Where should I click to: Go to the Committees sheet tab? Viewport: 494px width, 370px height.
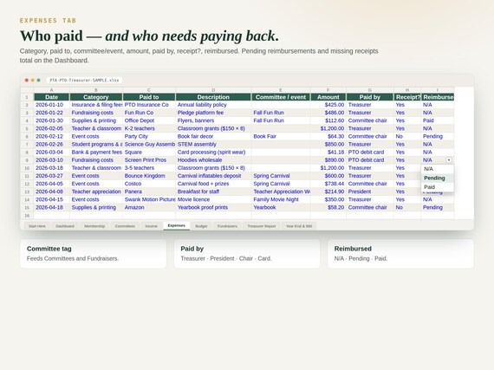[x=125, y=226]
